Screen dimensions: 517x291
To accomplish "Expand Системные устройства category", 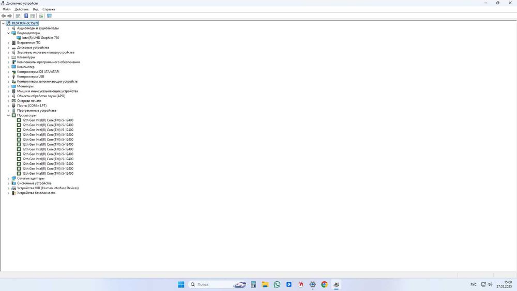I will (x=9, y=183).
